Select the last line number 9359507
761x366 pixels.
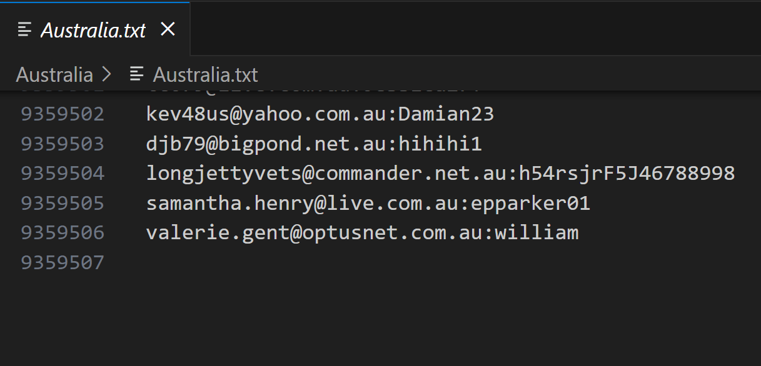click(x=63, y=262)
